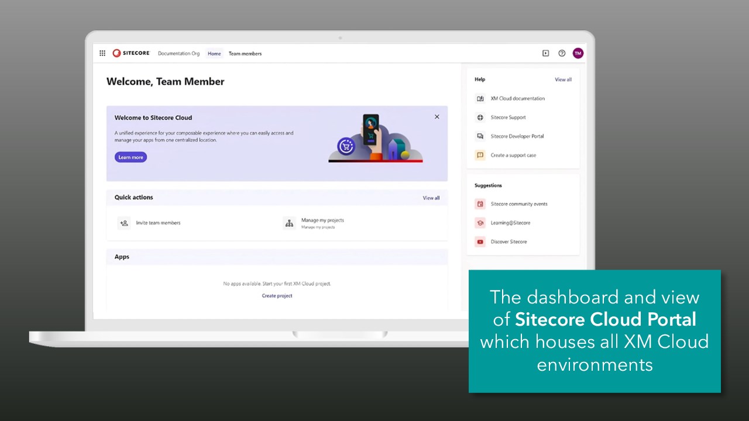Open the Create a support case link

pyautogui.click(x=513, y=156)
